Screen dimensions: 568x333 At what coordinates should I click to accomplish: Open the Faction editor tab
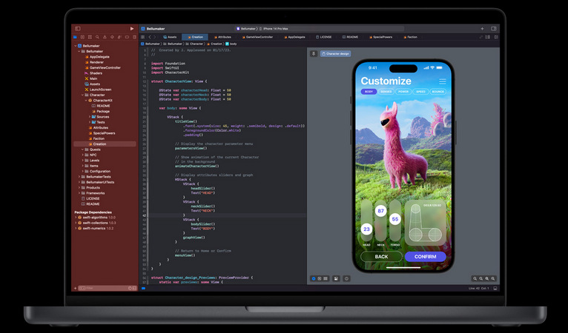pos(410,37)
